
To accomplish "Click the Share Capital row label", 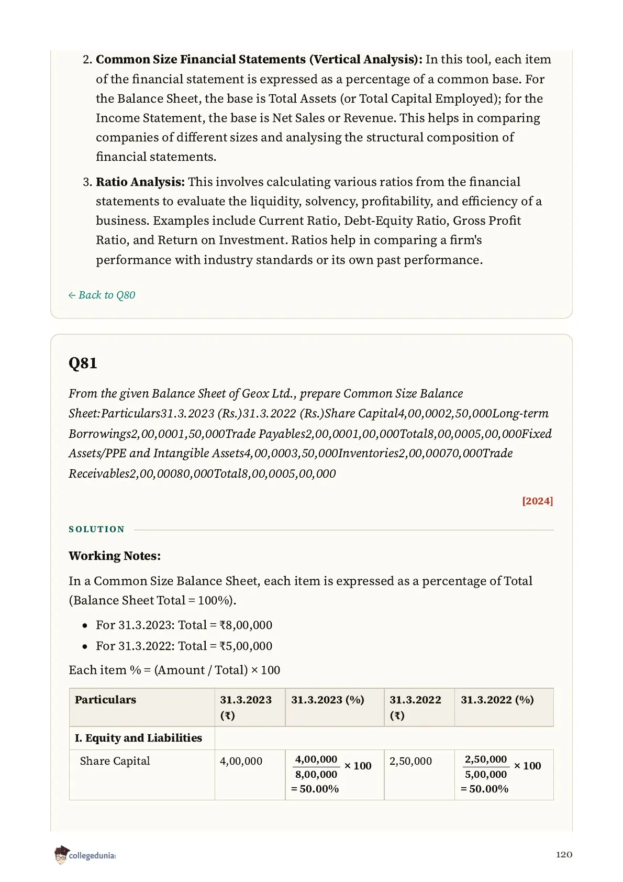I will pos(115,761).
